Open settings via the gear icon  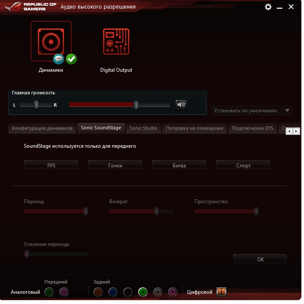click(268, 7)
